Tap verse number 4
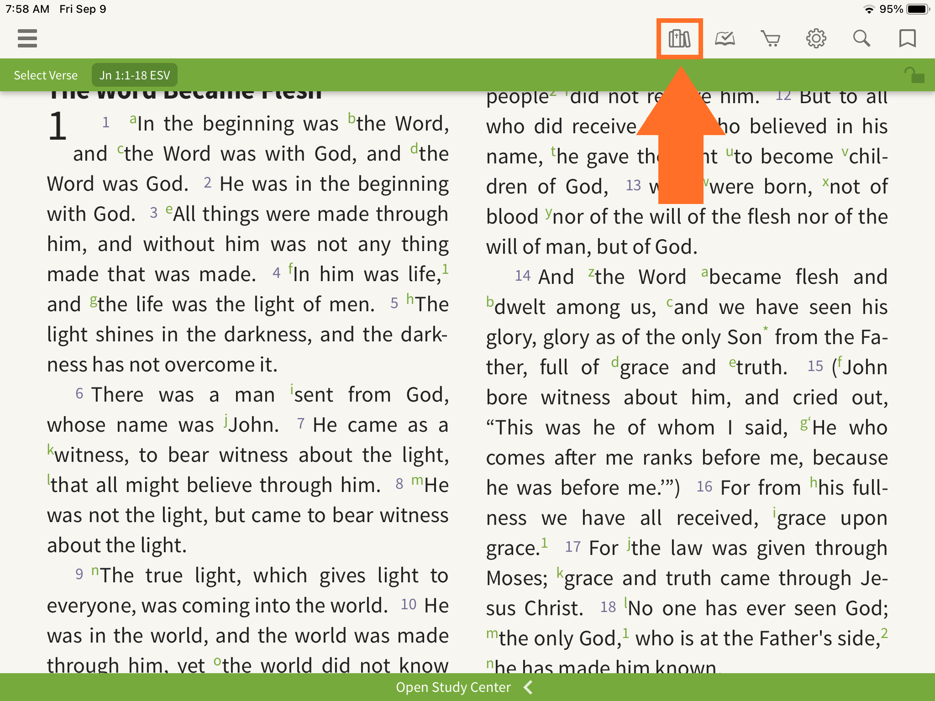Screen dimensions: 935x701 pos(276,273)
